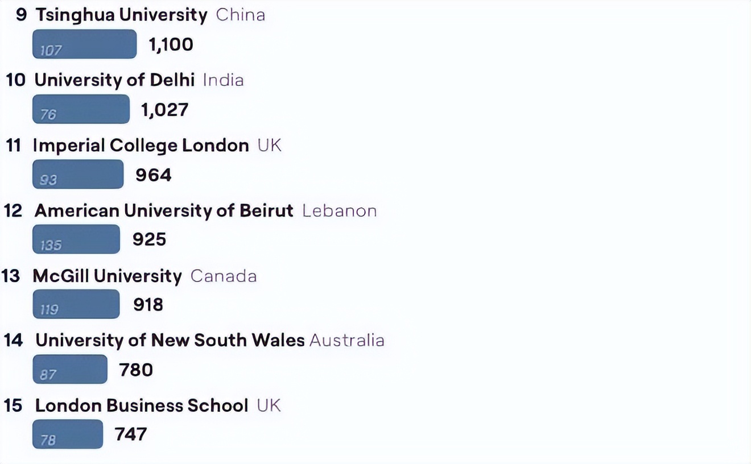Open University of New South Wales
The image size is (751, 464).
170,340
